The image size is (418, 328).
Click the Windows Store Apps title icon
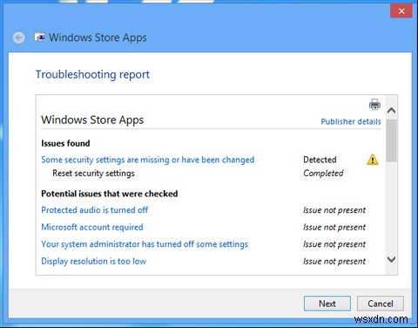point(40,37)
